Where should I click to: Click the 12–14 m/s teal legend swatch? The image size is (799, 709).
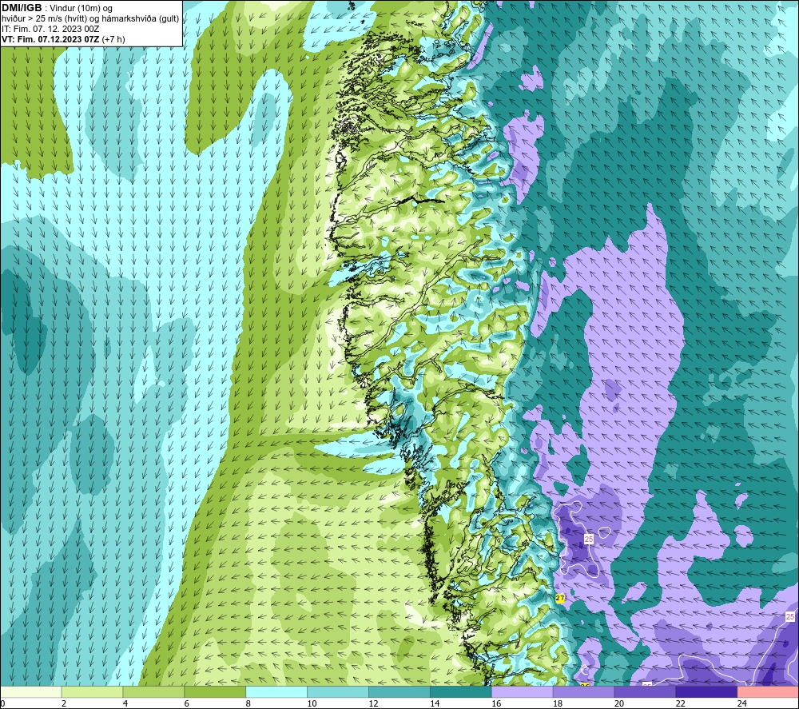tap(399, 692)
